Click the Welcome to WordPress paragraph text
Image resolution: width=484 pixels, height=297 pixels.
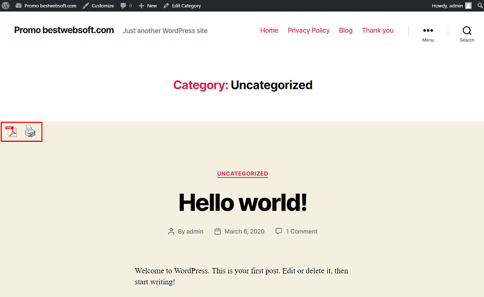[x=241, y=276]
